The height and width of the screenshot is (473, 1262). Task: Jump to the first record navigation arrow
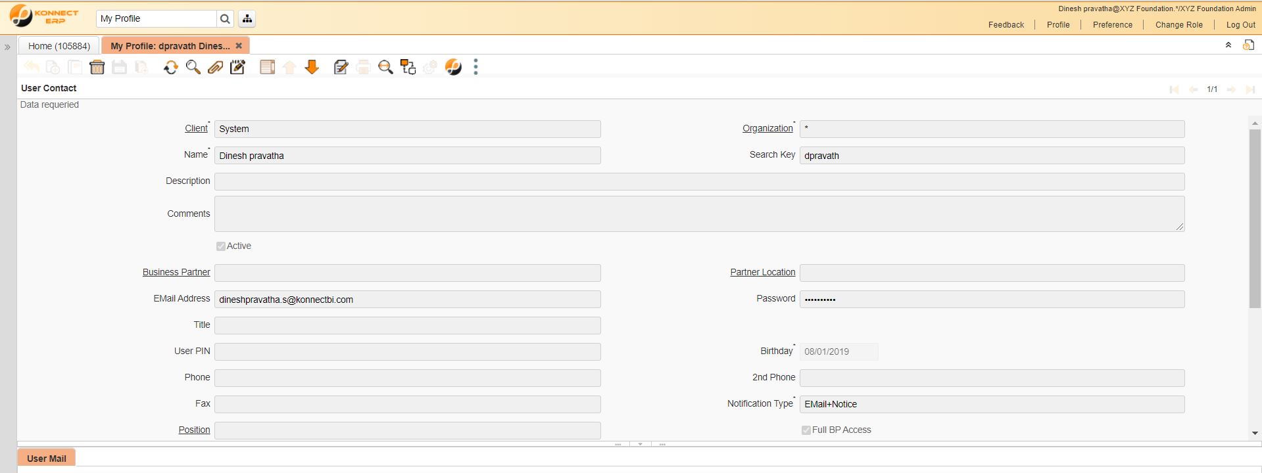(1174, 89)
